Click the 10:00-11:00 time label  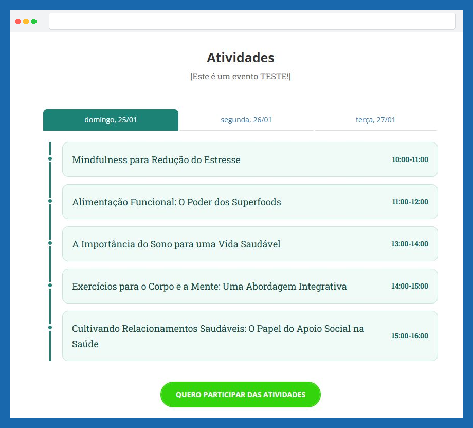410,159
